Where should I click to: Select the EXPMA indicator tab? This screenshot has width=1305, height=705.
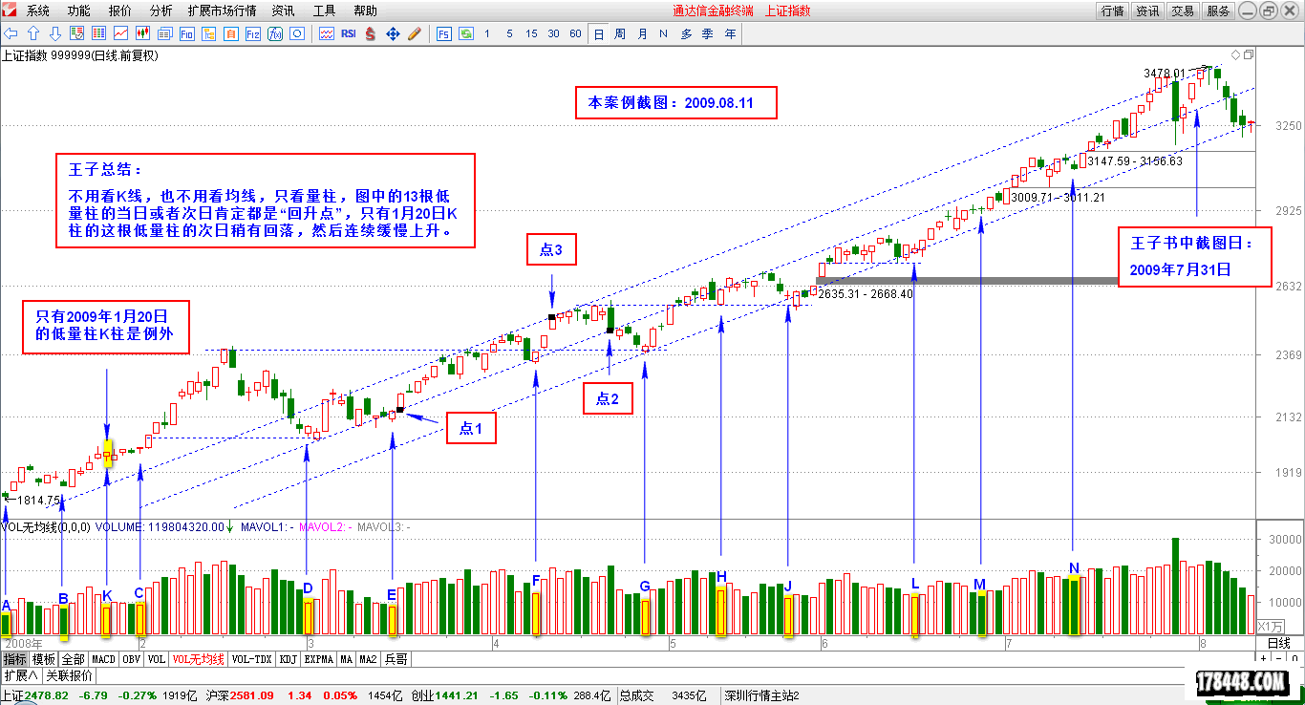click(320, 659)
